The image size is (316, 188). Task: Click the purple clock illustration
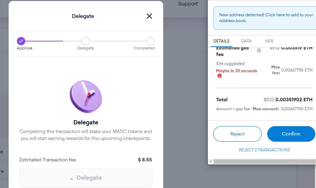(86, 96)
